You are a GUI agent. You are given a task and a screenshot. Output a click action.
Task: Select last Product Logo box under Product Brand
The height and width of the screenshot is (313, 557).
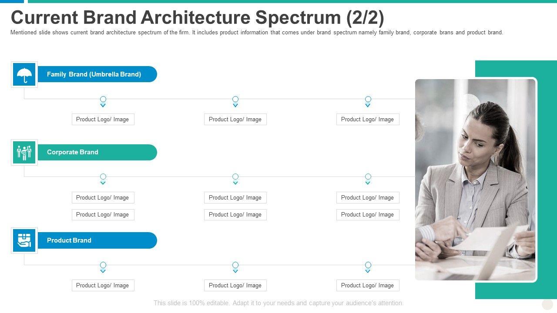368,286
